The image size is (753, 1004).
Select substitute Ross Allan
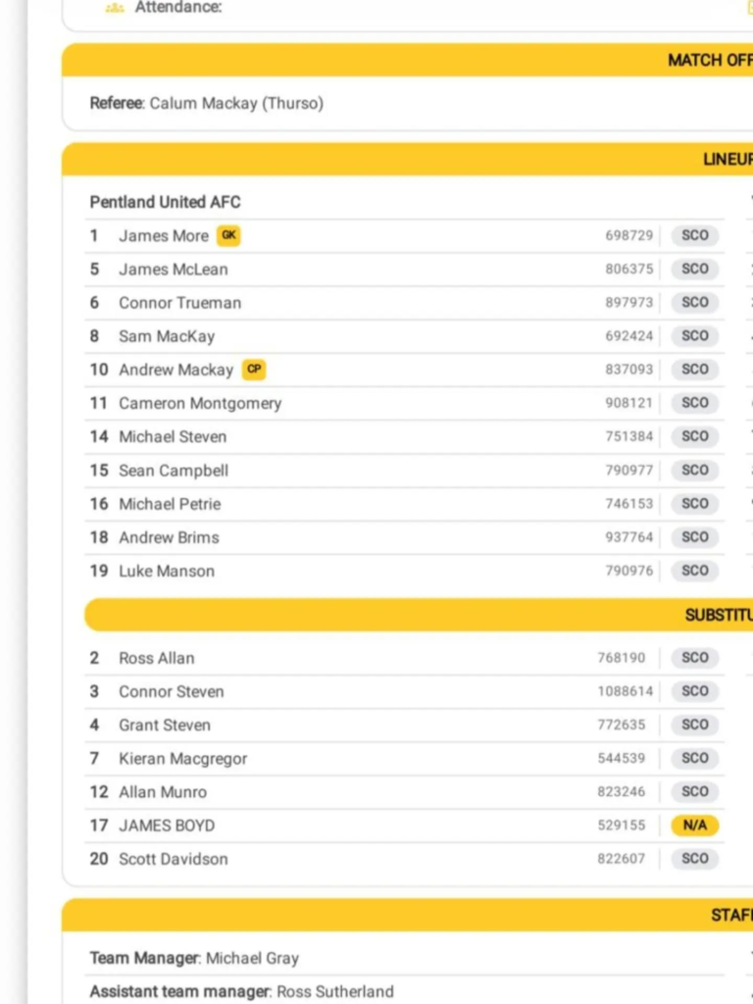(156, 658)
